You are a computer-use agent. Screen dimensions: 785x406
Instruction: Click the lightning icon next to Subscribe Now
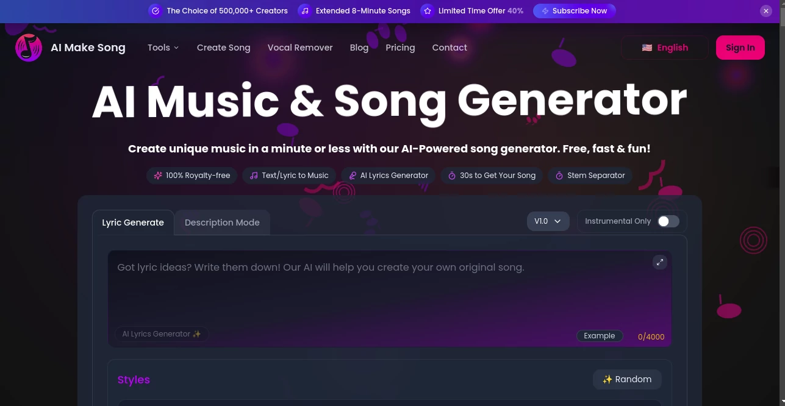coord(545,10)
